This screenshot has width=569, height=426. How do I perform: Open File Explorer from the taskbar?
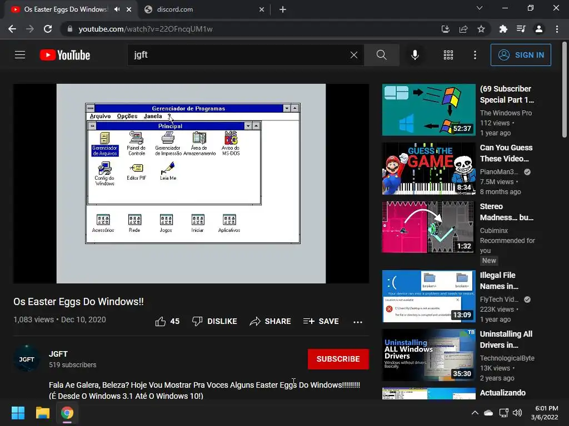click(42, 413)
